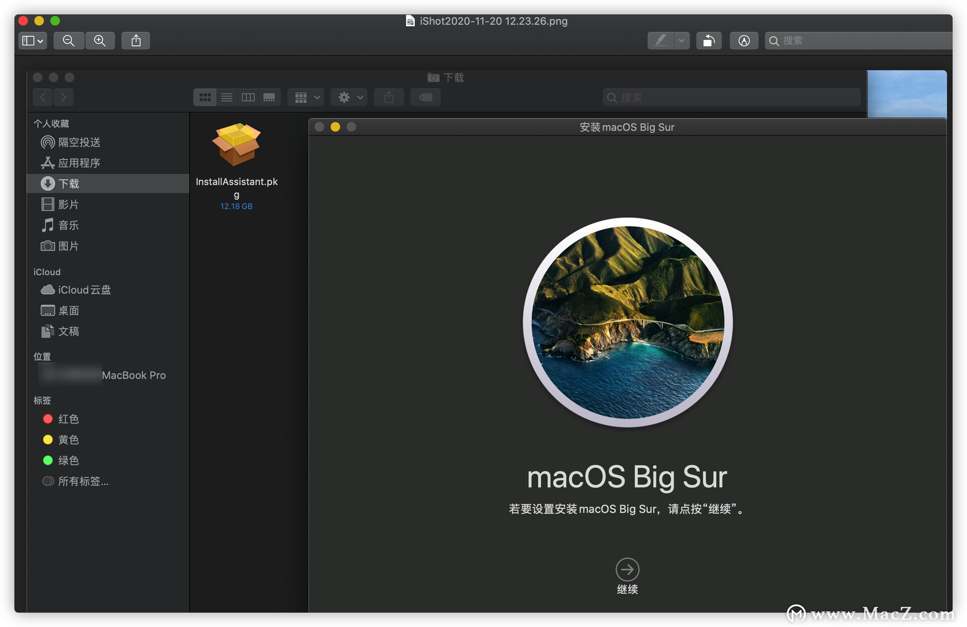967x627 pixels.
Task: Click the Finder window search field
Action: click(731, 97)
